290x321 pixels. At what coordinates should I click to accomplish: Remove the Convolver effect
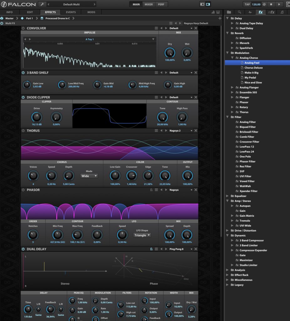[196, 28]
